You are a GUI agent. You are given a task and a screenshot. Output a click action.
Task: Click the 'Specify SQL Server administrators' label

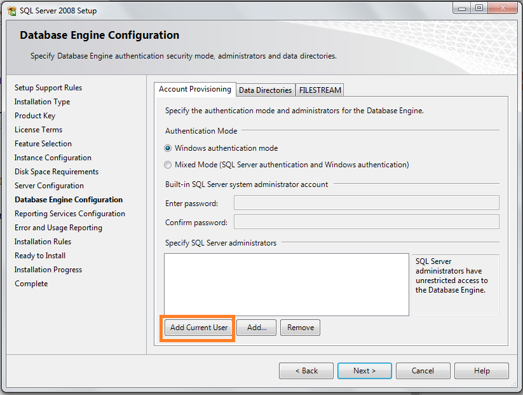(221, 243)
